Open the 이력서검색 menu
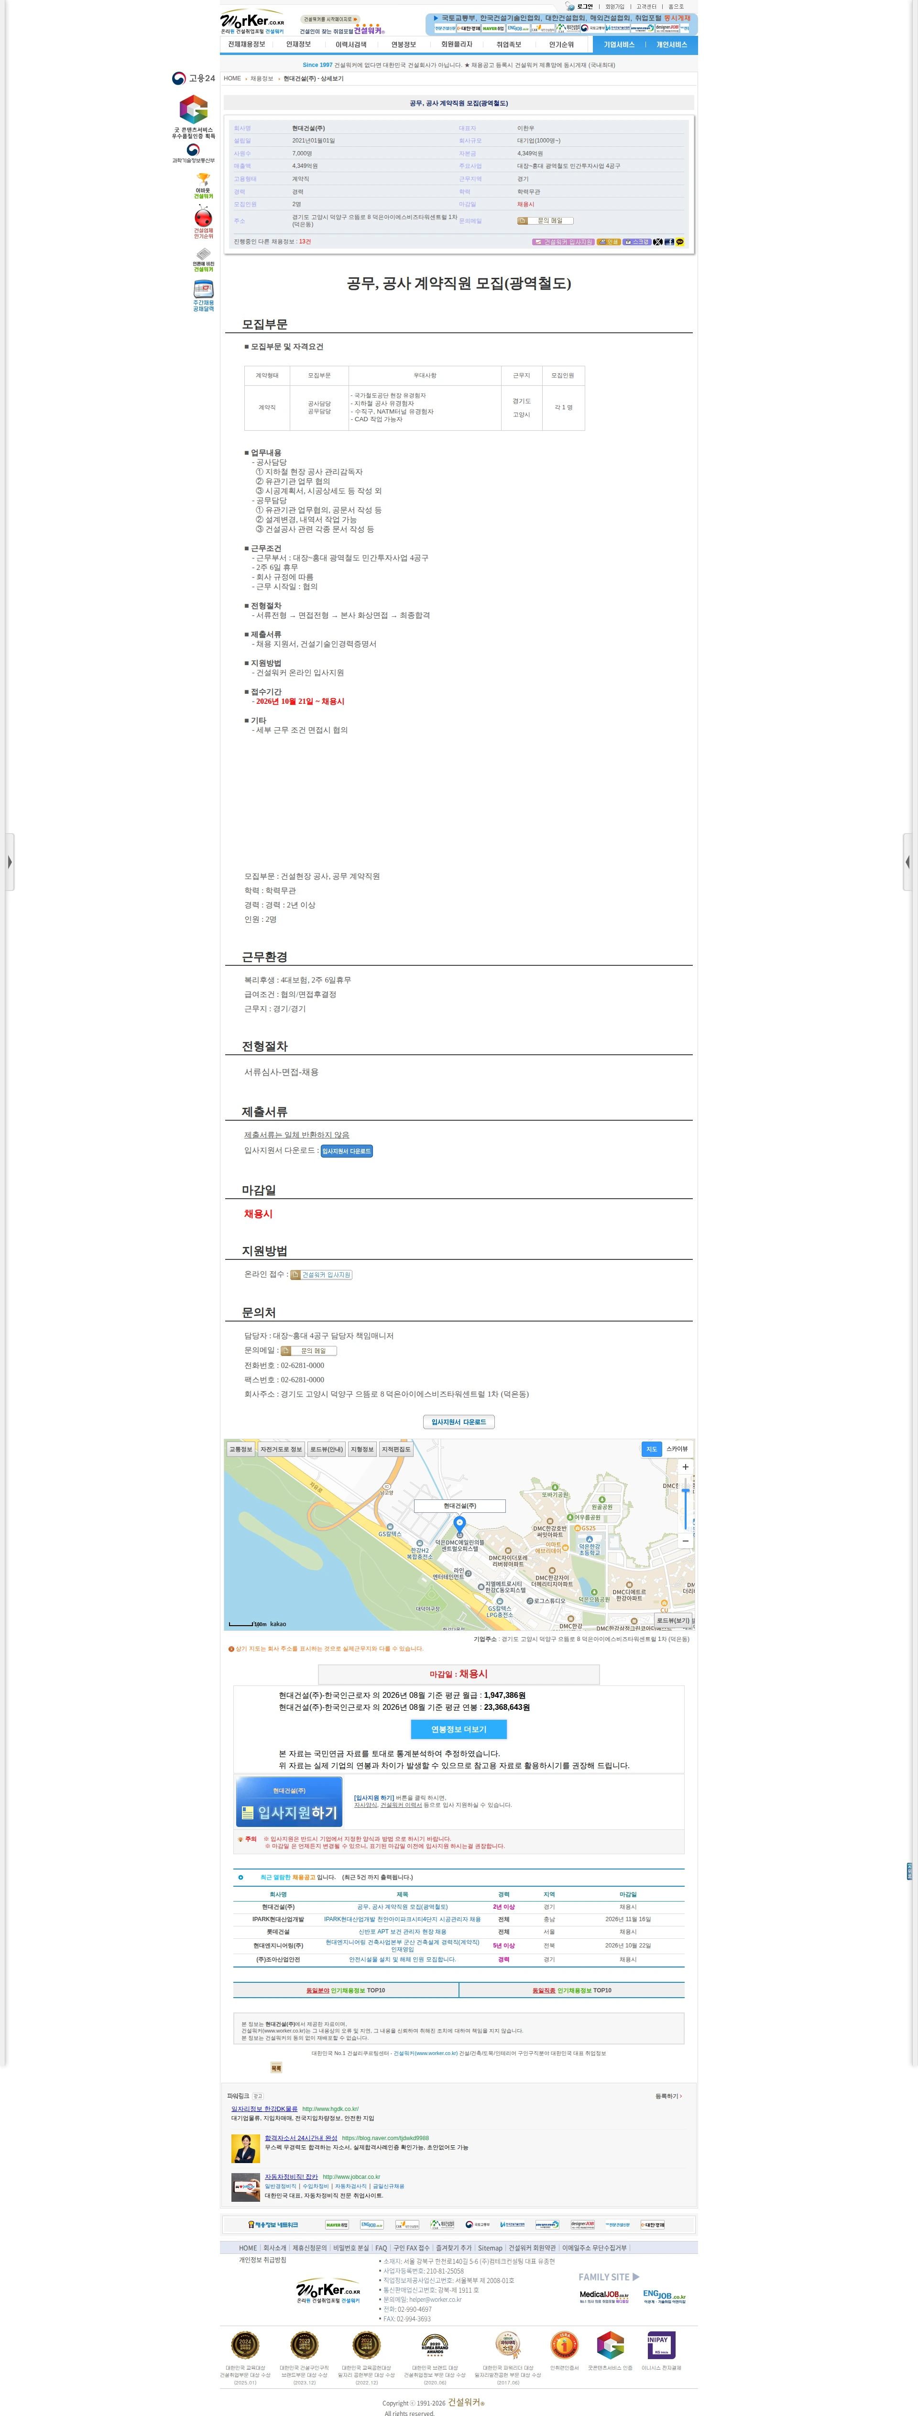 (x=350, y=44)
